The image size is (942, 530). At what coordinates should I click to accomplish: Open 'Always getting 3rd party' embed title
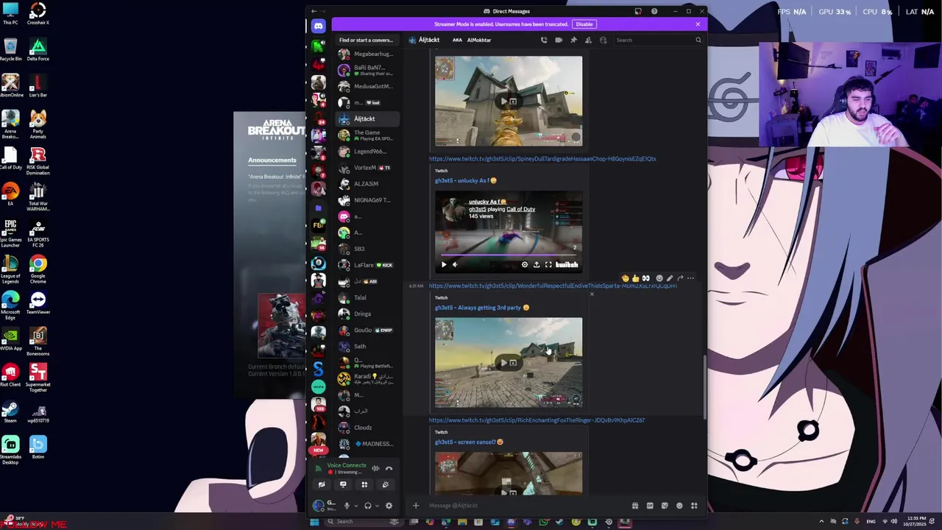coord(481,308)
